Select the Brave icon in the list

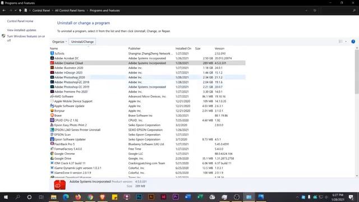coord(52,116)
